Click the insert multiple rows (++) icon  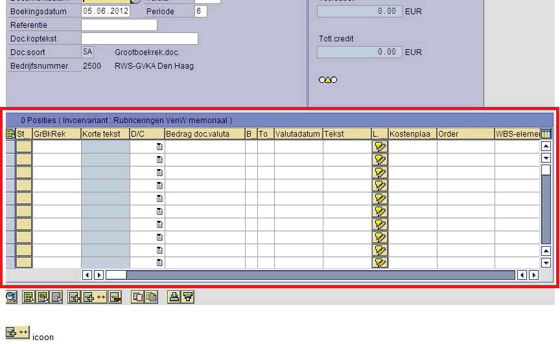click(95, 297)
